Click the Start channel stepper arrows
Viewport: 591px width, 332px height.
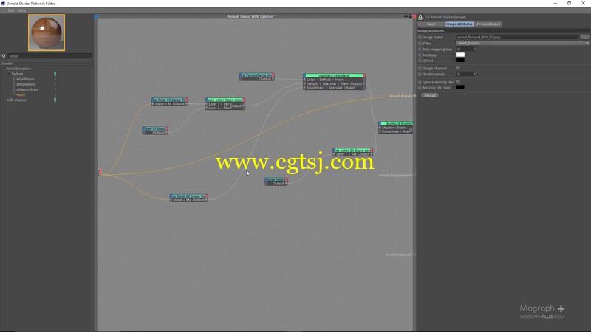coord(474,75)
